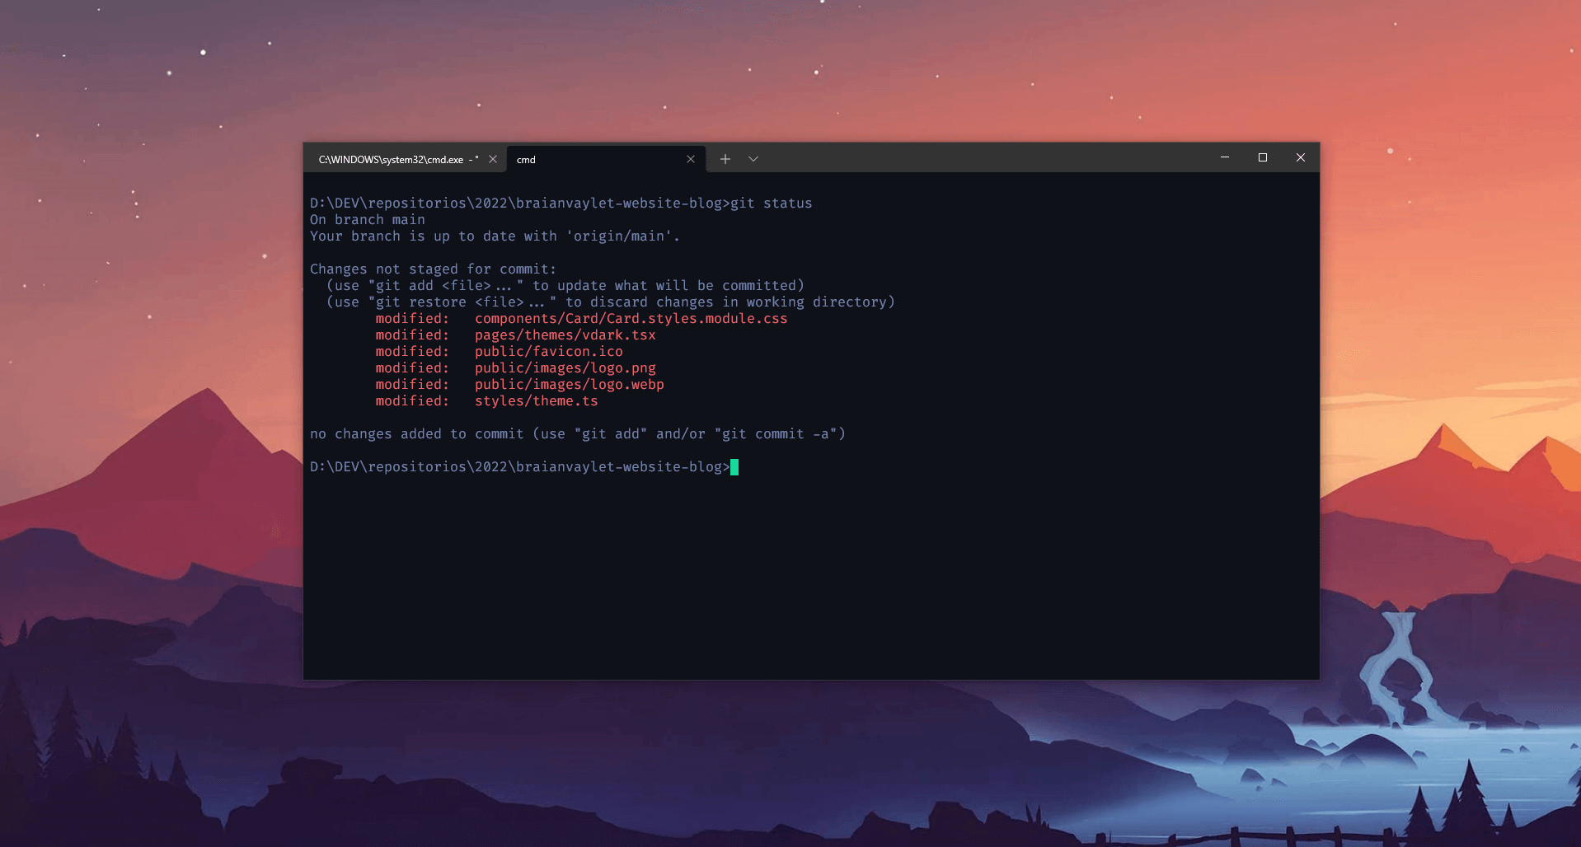Switch to the C:\WINDOWS\system32\cmd.exe tab
1581x847 pixels.
[x=396, y=159]
